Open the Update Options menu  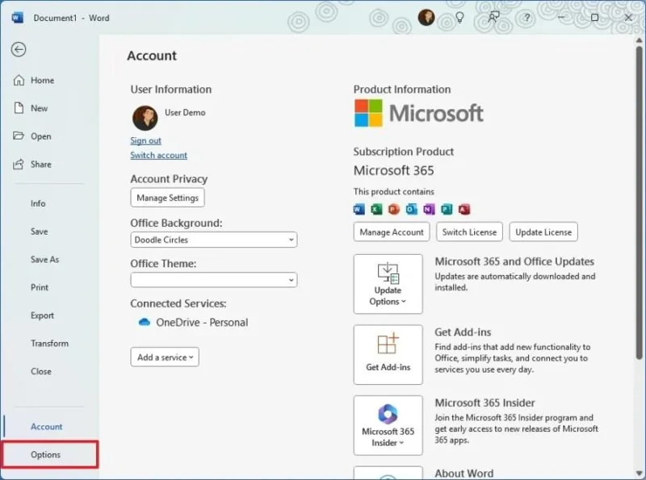click(388, 284)
